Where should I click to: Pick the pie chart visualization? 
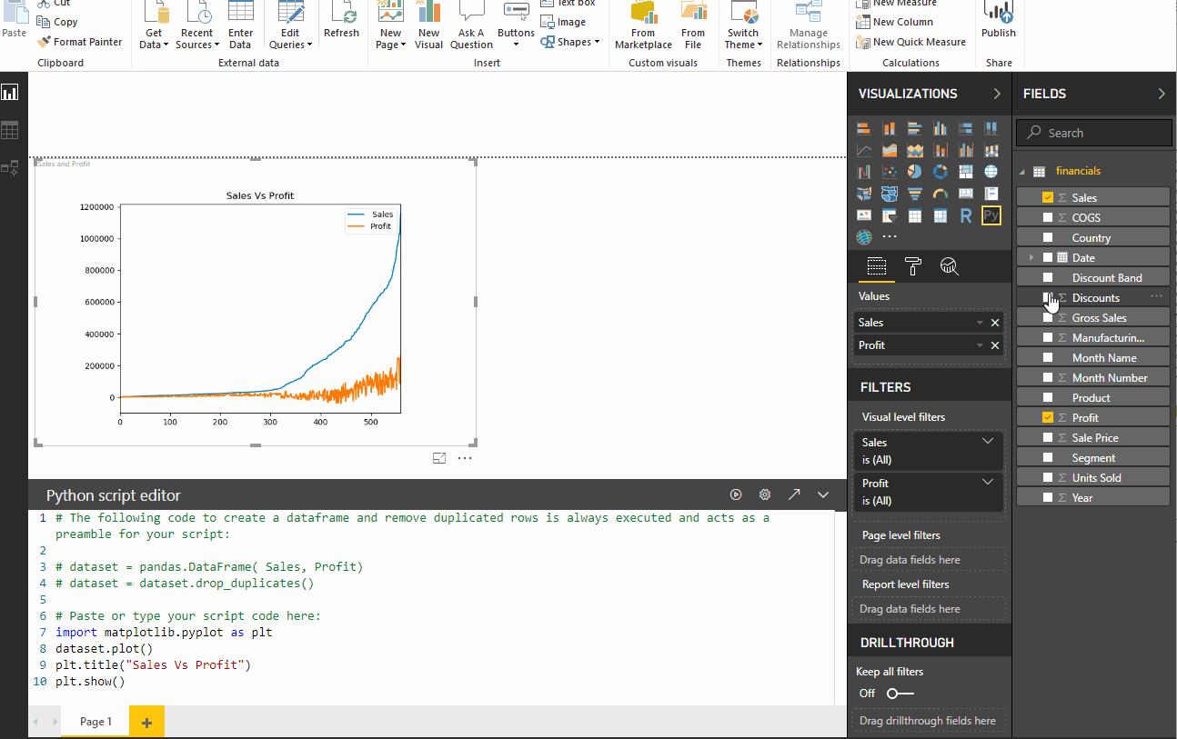(x=914, y=172)
